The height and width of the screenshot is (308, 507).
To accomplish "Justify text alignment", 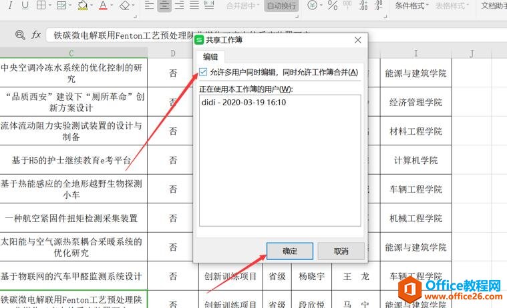I will 194,5.
